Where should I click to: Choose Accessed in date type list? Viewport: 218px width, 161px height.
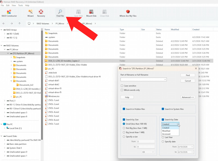[x=170, y=134]
